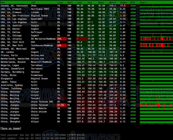Select the USA, CA, Seattle geo cell
173x140 pixels.
pyautogui.click(x=11, y=25)
